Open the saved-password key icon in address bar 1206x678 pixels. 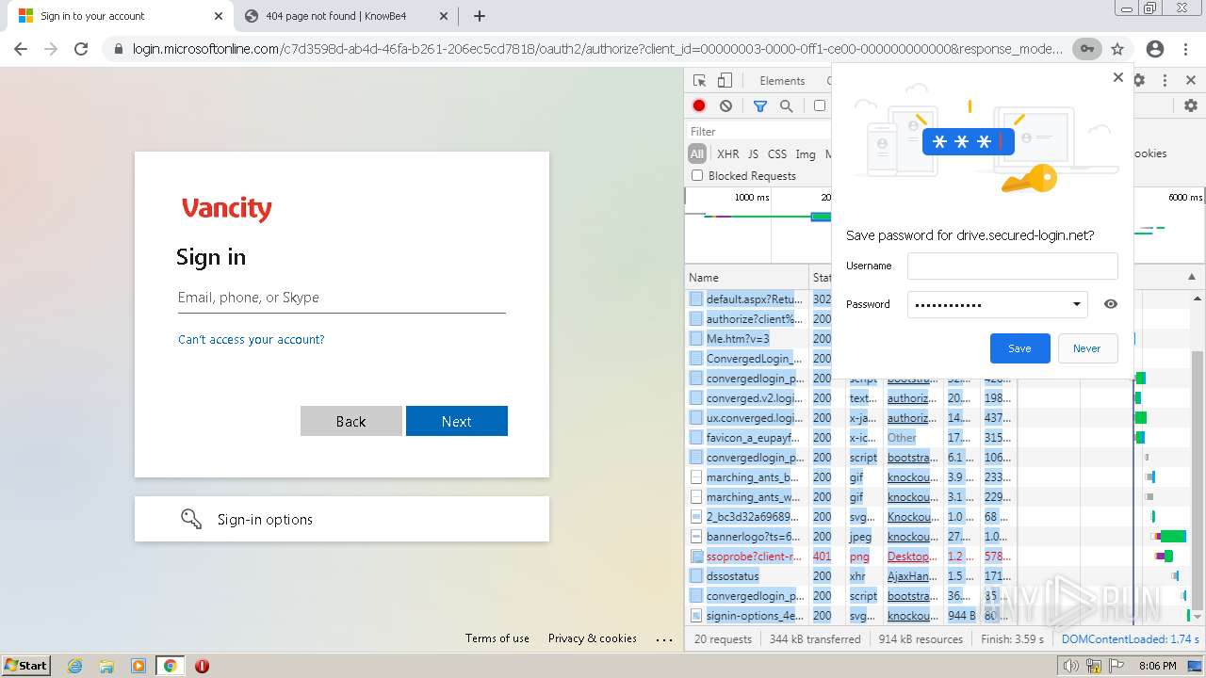pos(1087,49)
